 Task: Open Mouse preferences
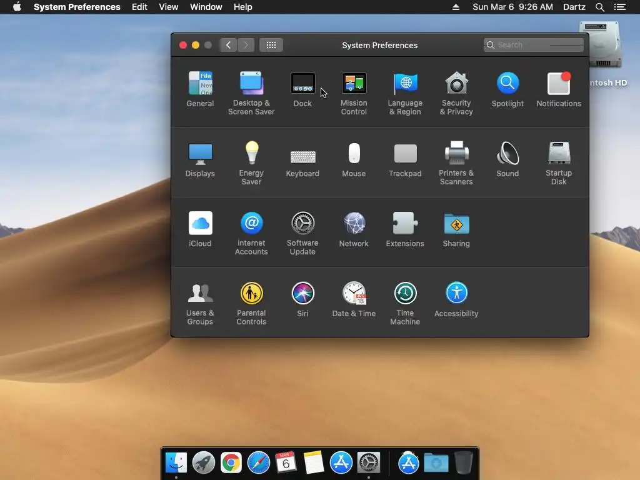pos(354,159)
